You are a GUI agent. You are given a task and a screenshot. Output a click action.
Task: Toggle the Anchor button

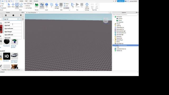[x=66, y=8]
